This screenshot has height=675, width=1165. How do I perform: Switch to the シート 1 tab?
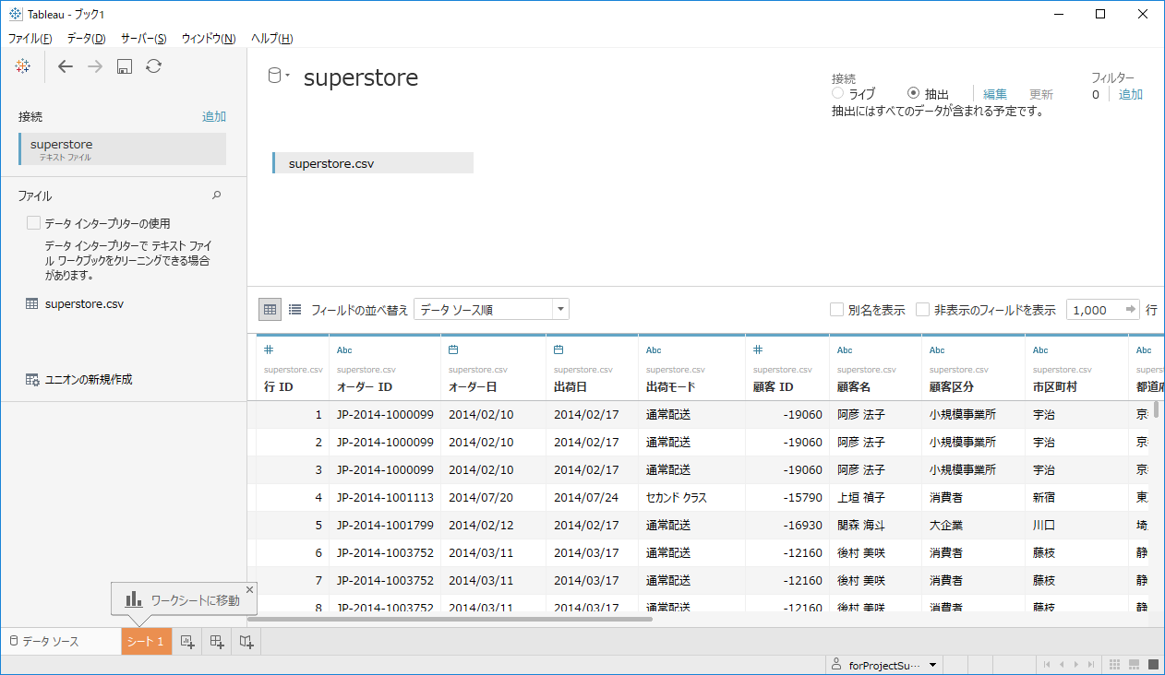146,642
